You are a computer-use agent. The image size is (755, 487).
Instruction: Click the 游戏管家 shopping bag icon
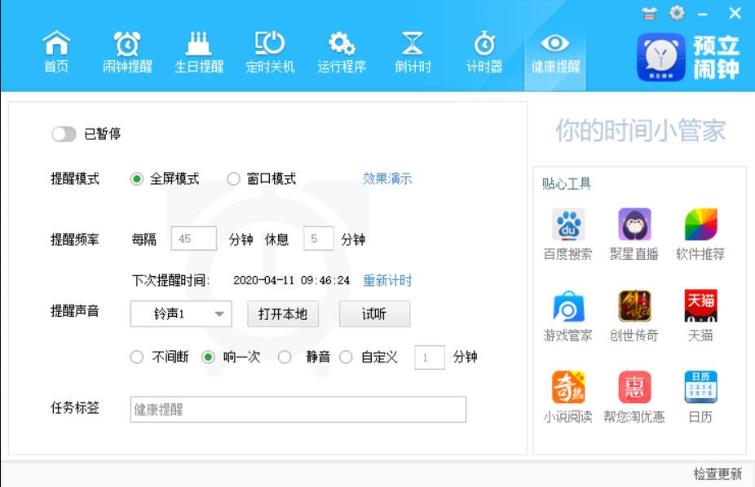pos(568,306)
